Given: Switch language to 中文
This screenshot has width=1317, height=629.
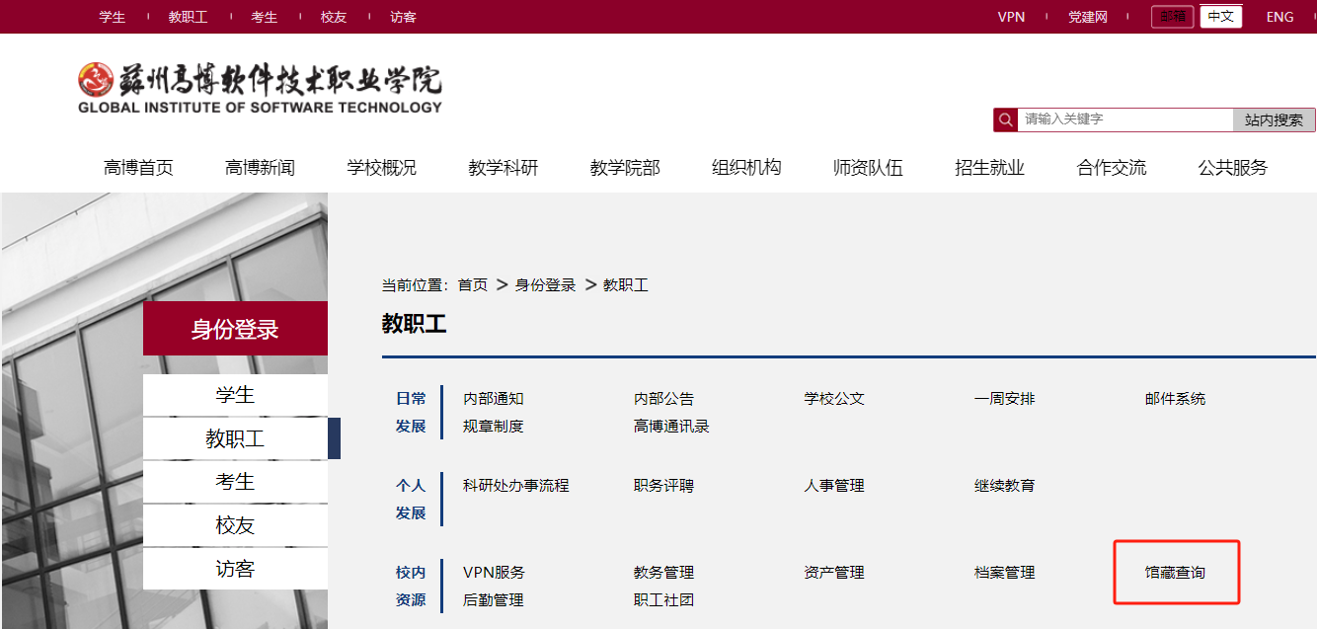Looking at the screenshot, I should (1220, 17).
